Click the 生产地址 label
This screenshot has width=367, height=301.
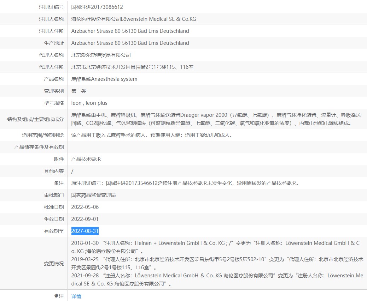click(54, 43)
